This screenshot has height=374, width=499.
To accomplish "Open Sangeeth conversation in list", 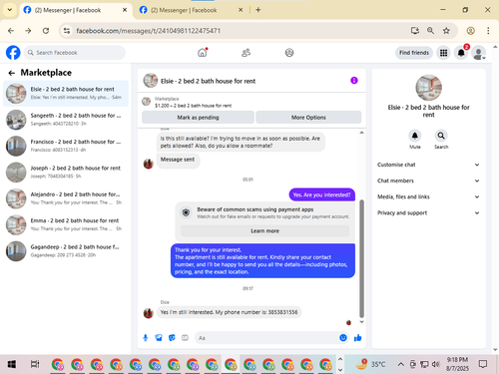I will click(x=66, y=120).
